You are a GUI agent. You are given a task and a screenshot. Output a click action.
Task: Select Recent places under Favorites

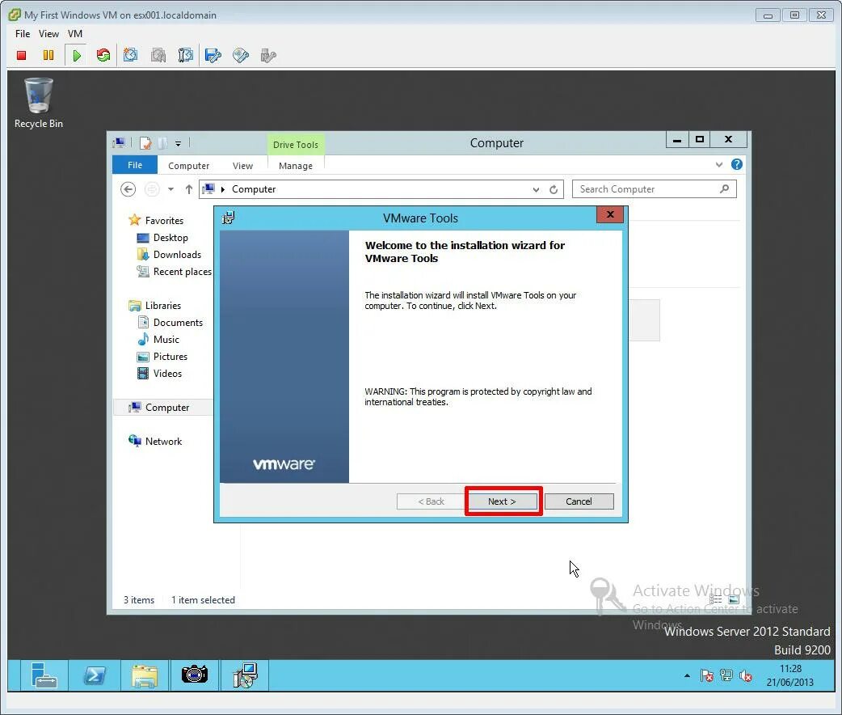tap(174, 272)
